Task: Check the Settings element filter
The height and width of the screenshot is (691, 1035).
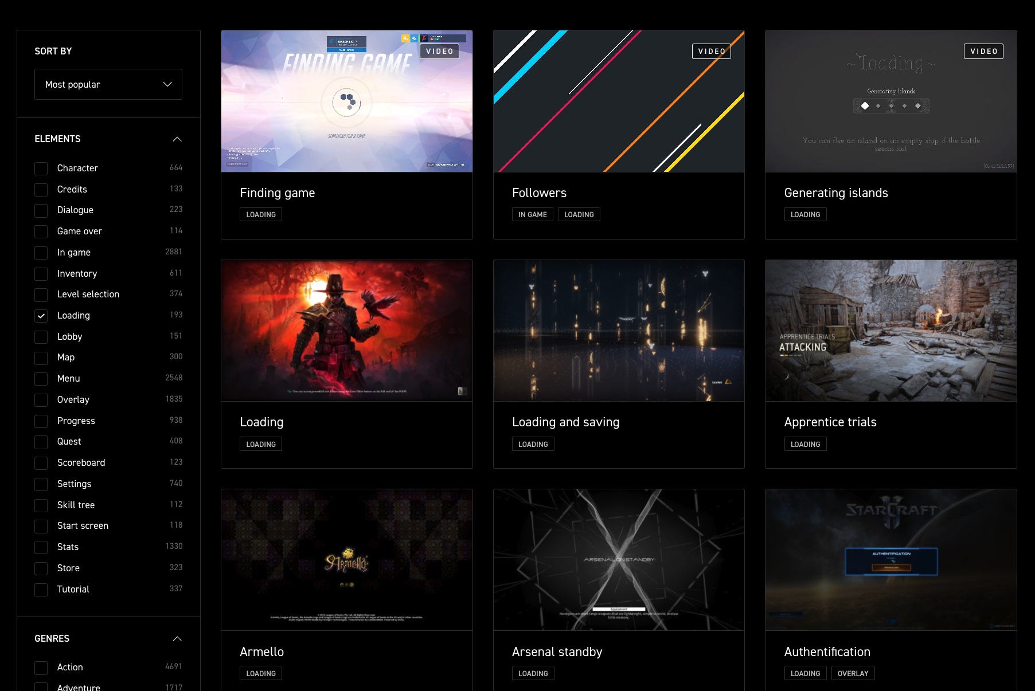Action: [41, 484]
